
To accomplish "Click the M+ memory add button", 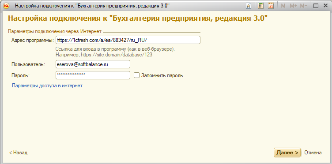I will click(x=293, y=6).
